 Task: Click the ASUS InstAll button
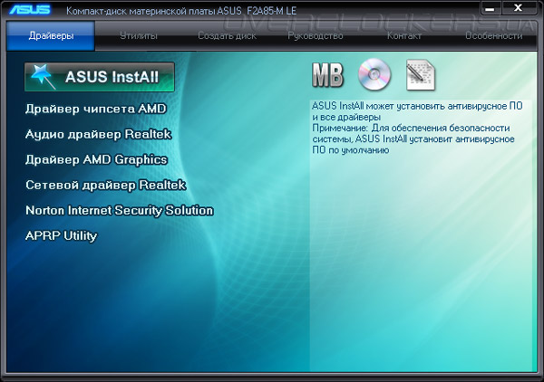point(100,77)
